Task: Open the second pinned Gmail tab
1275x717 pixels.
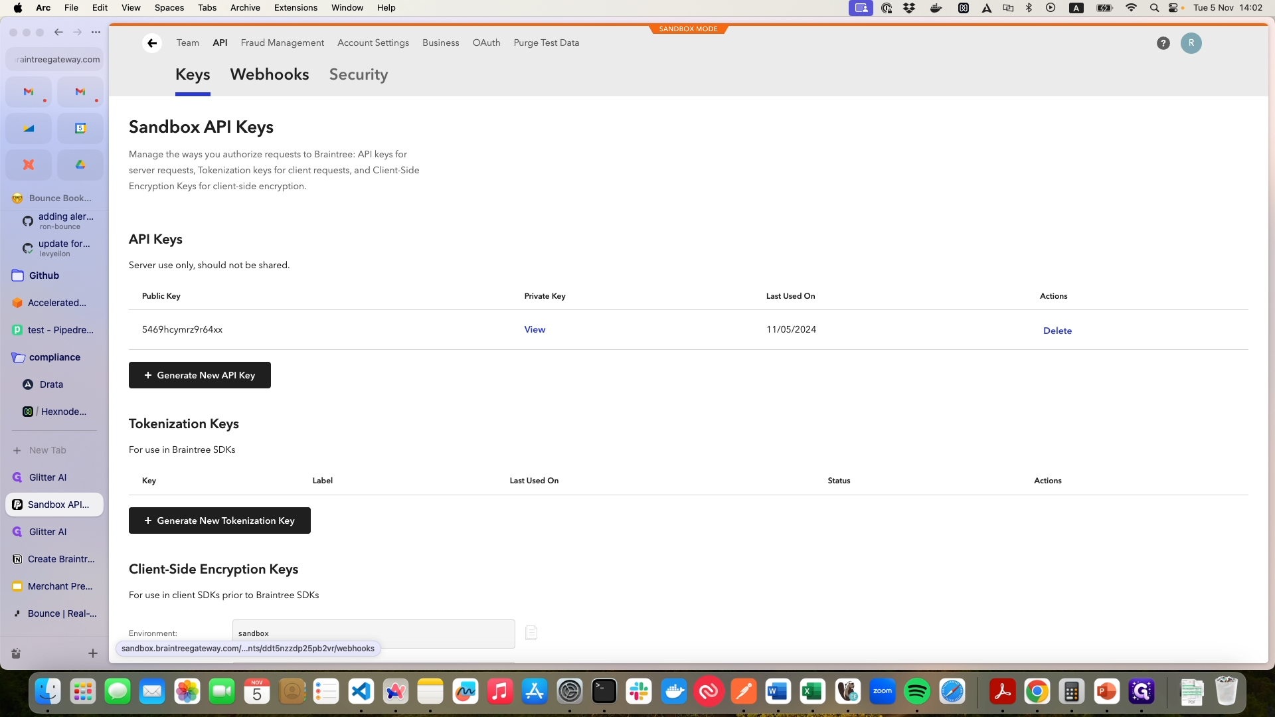Action: coord(80,92)
